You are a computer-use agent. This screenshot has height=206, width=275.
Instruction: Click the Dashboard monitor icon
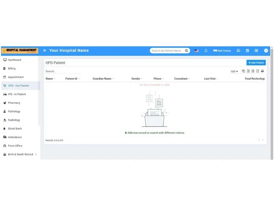click(x=5, y=60)
